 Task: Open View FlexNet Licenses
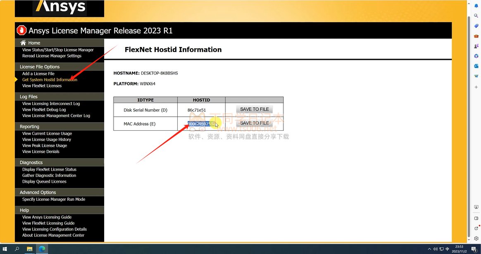point(42,86)
